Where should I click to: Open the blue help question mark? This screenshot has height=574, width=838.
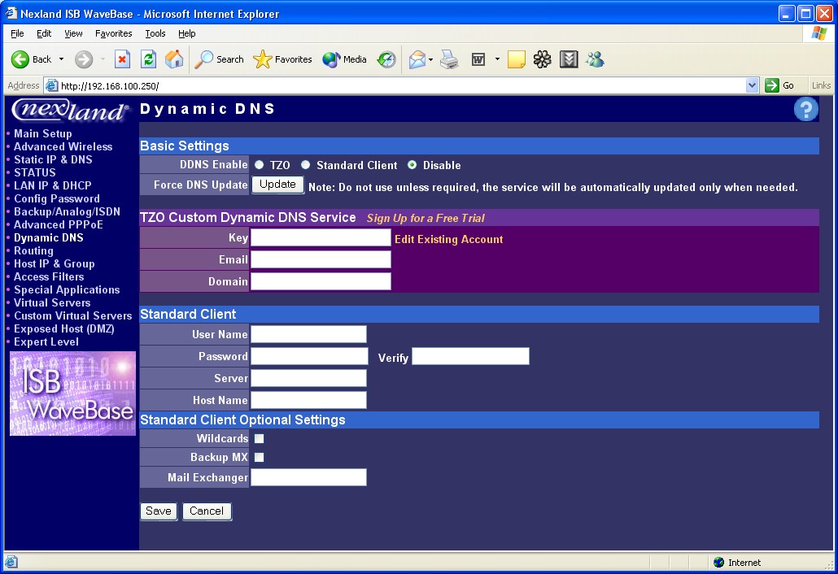tap(806, 110)
